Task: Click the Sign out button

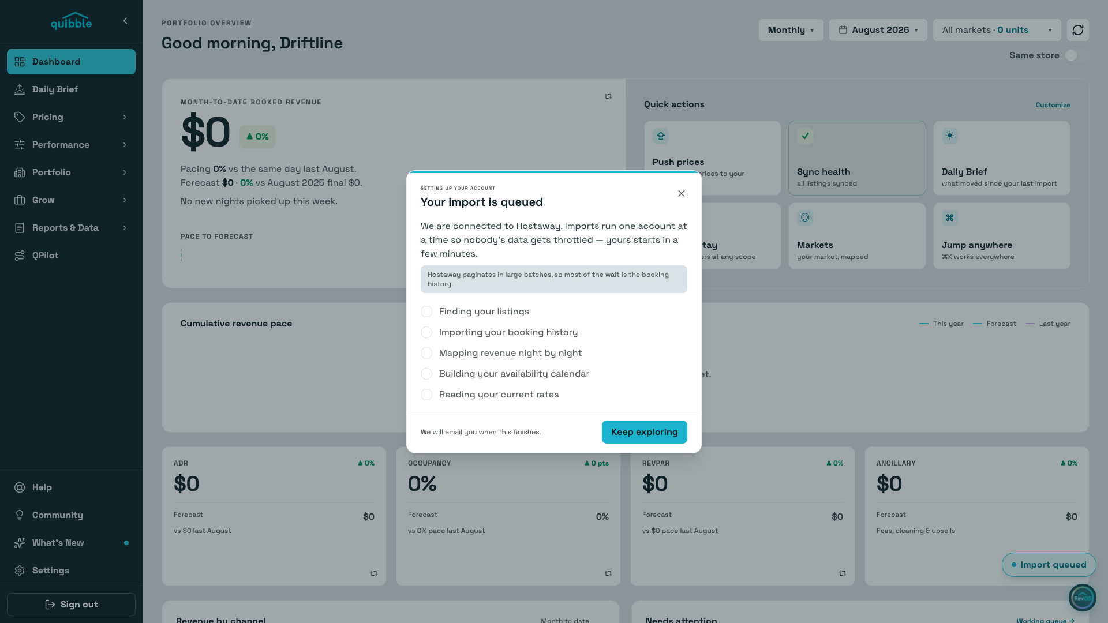Action: click(x=71, y=605)
